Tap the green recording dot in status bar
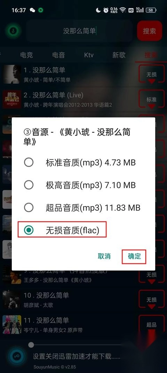 [x=41, y=10]
